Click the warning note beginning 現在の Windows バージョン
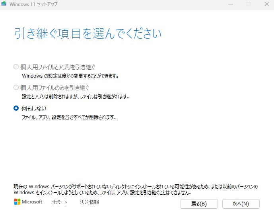Viewport: 274px width, 215px height. 136,190
